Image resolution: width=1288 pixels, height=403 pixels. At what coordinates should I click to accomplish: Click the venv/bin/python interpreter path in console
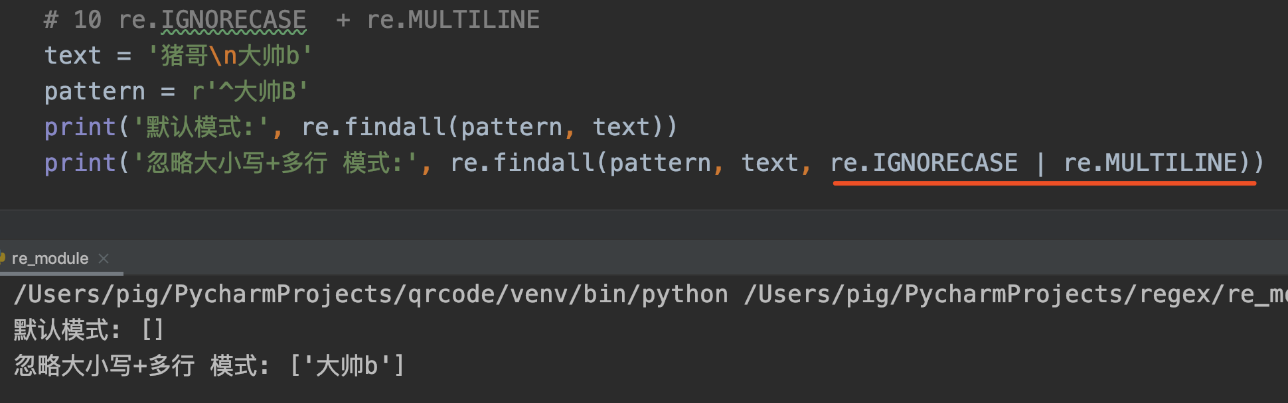click(371, 294)
